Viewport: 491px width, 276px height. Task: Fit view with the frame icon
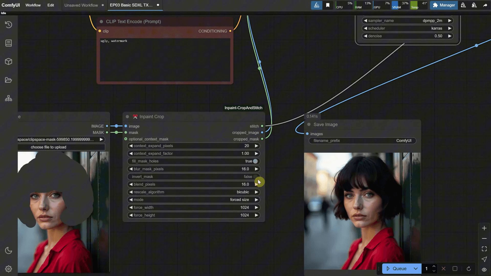(x=484, y=249)
